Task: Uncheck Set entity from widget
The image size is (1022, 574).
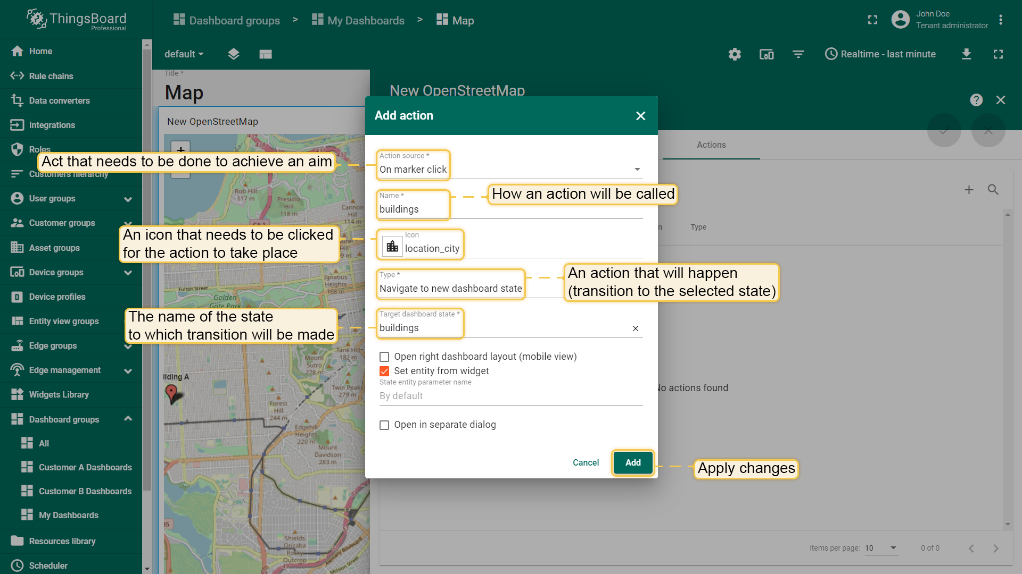Action: point(384,371)
